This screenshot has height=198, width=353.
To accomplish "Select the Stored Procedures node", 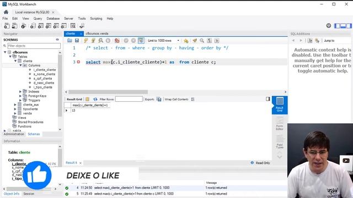I will 30,122.
